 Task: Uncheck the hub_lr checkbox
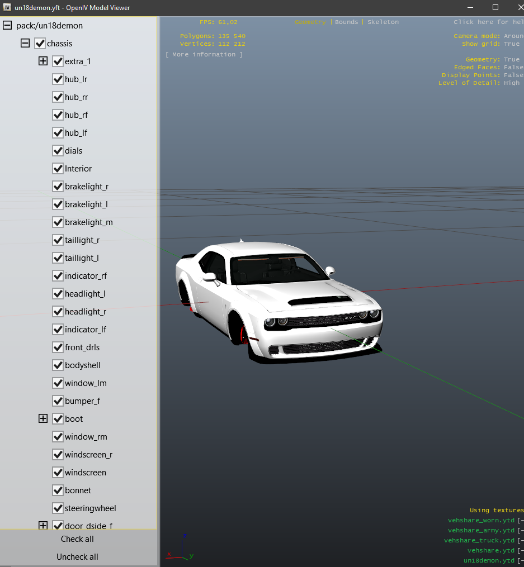pos(58,79)
